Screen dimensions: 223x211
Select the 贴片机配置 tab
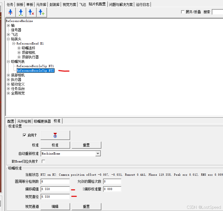click(x=97, y=4)
